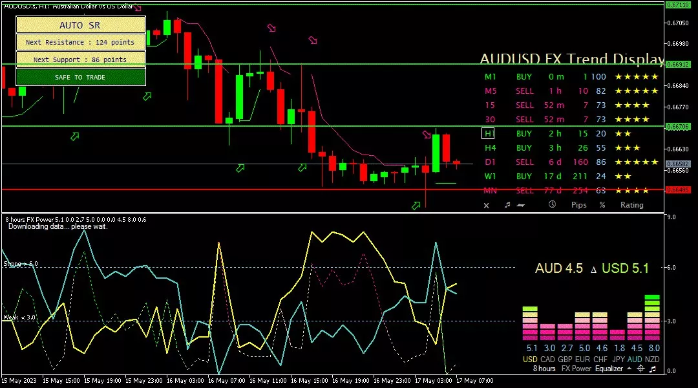Screen dimensions: 698x388
Task: Collapse FX Power panel using the up triangle
Action: point(629,369)
